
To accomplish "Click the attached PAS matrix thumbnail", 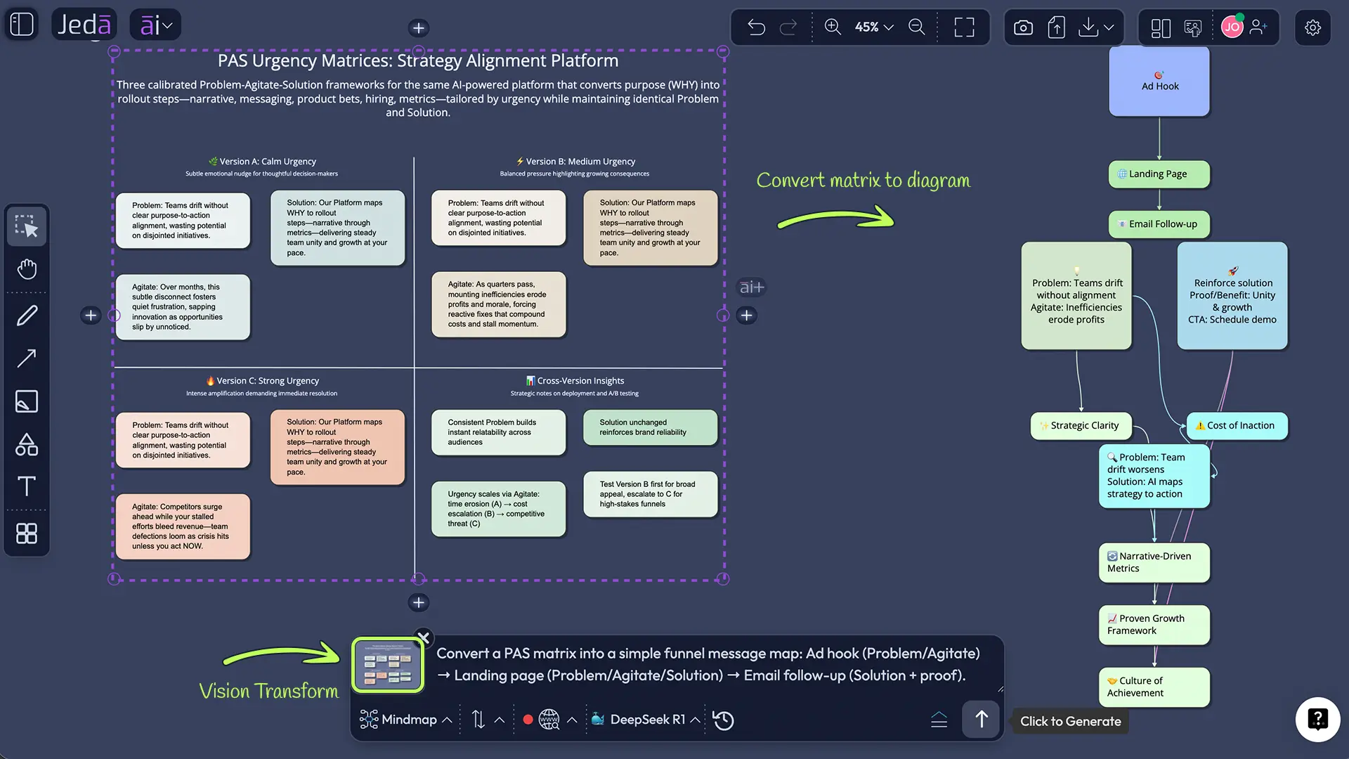I will point(388,665).
